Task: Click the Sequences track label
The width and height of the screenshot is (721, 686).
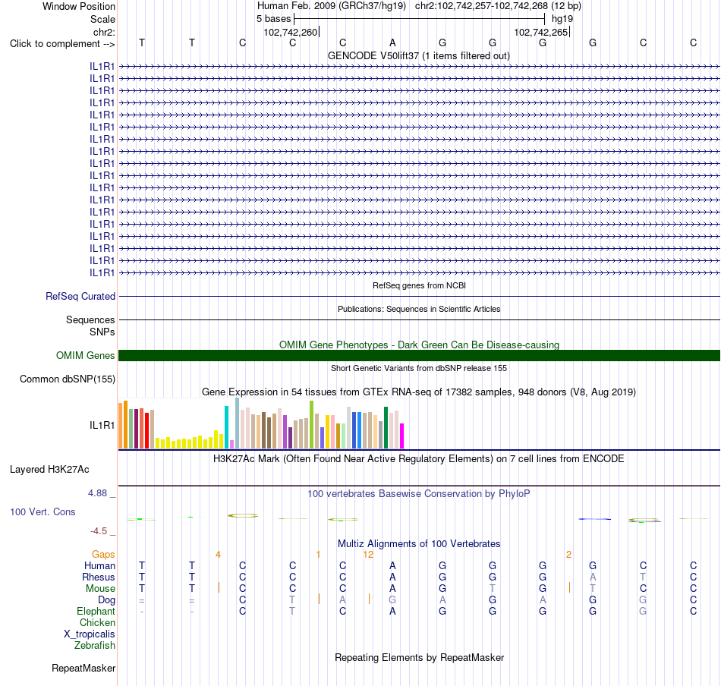Action: [90, 319]
